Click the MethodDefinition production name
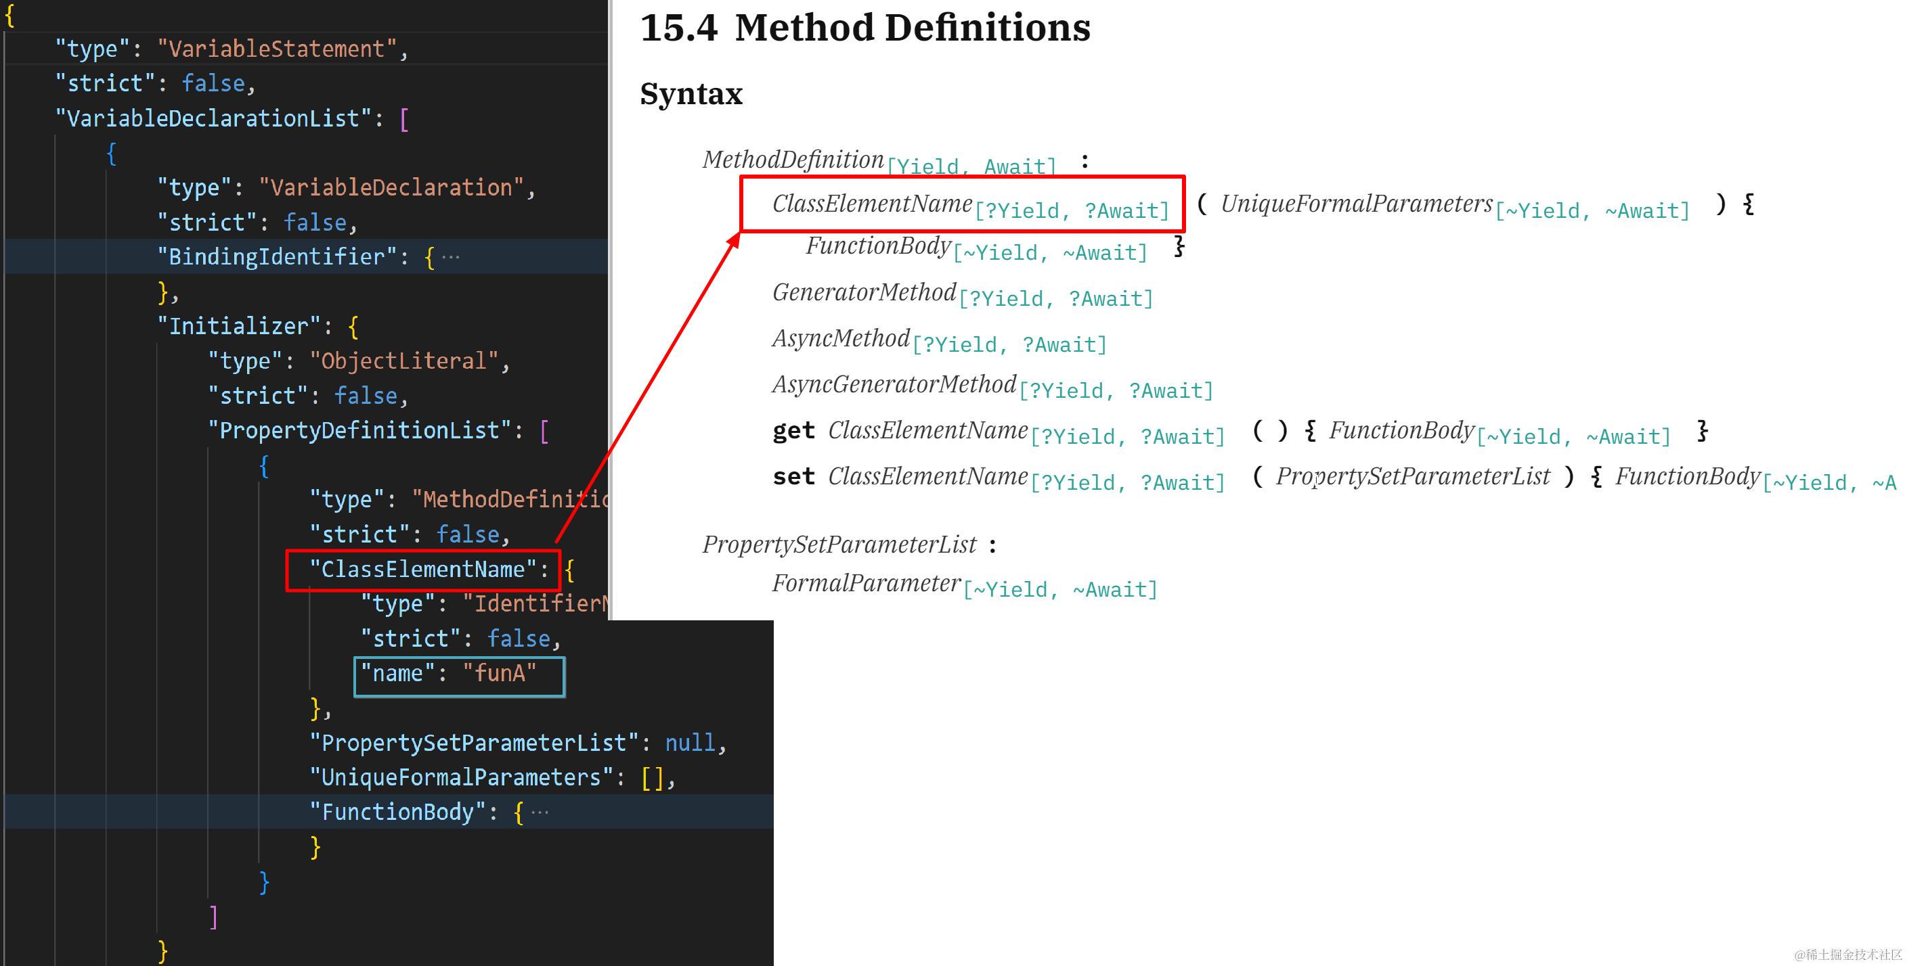1907x966 pixels. (793, 159)
